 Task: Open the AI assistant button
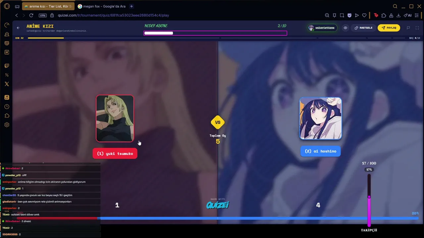(x=408, y=15)
